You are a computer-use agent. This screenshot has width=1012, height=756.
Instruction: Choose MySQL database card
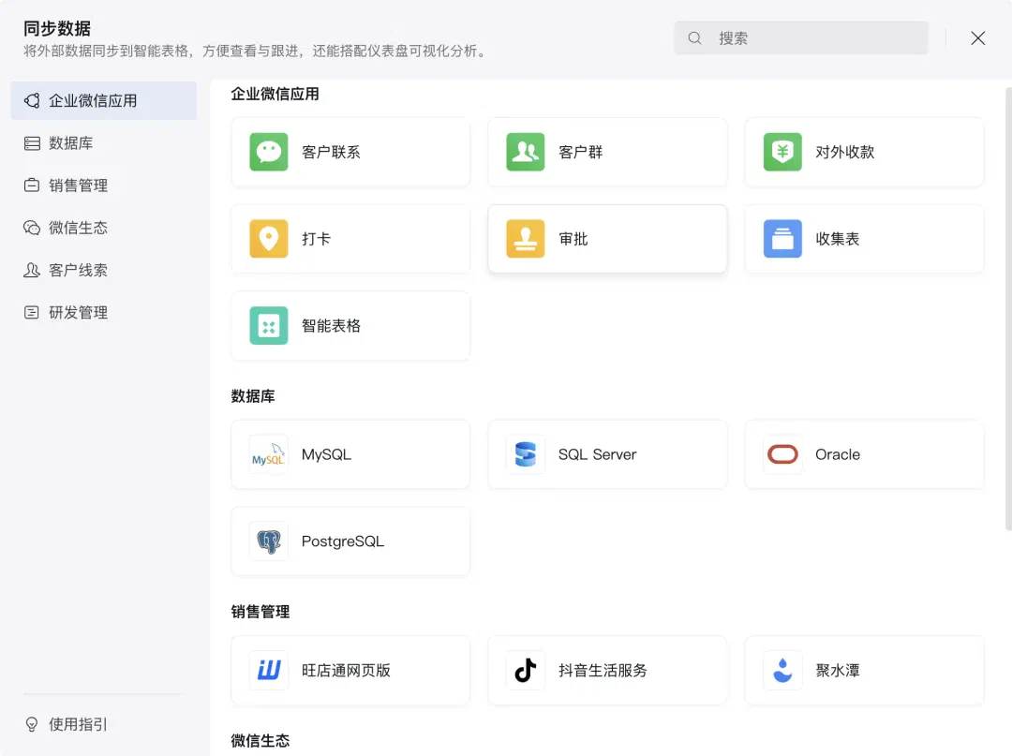(350, 454)
